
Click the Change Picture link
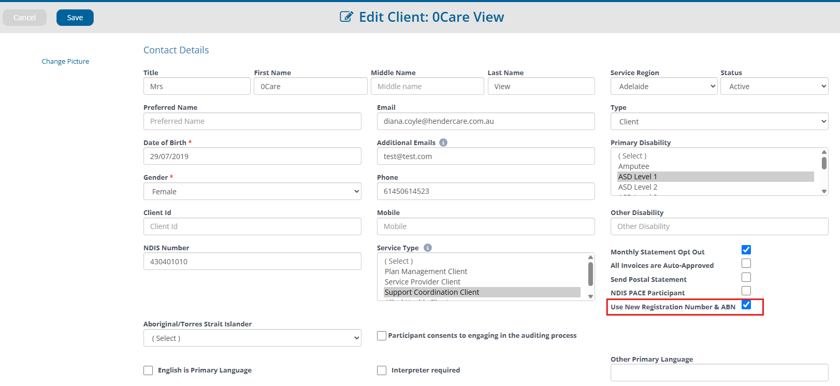click(x=65, y=61)
